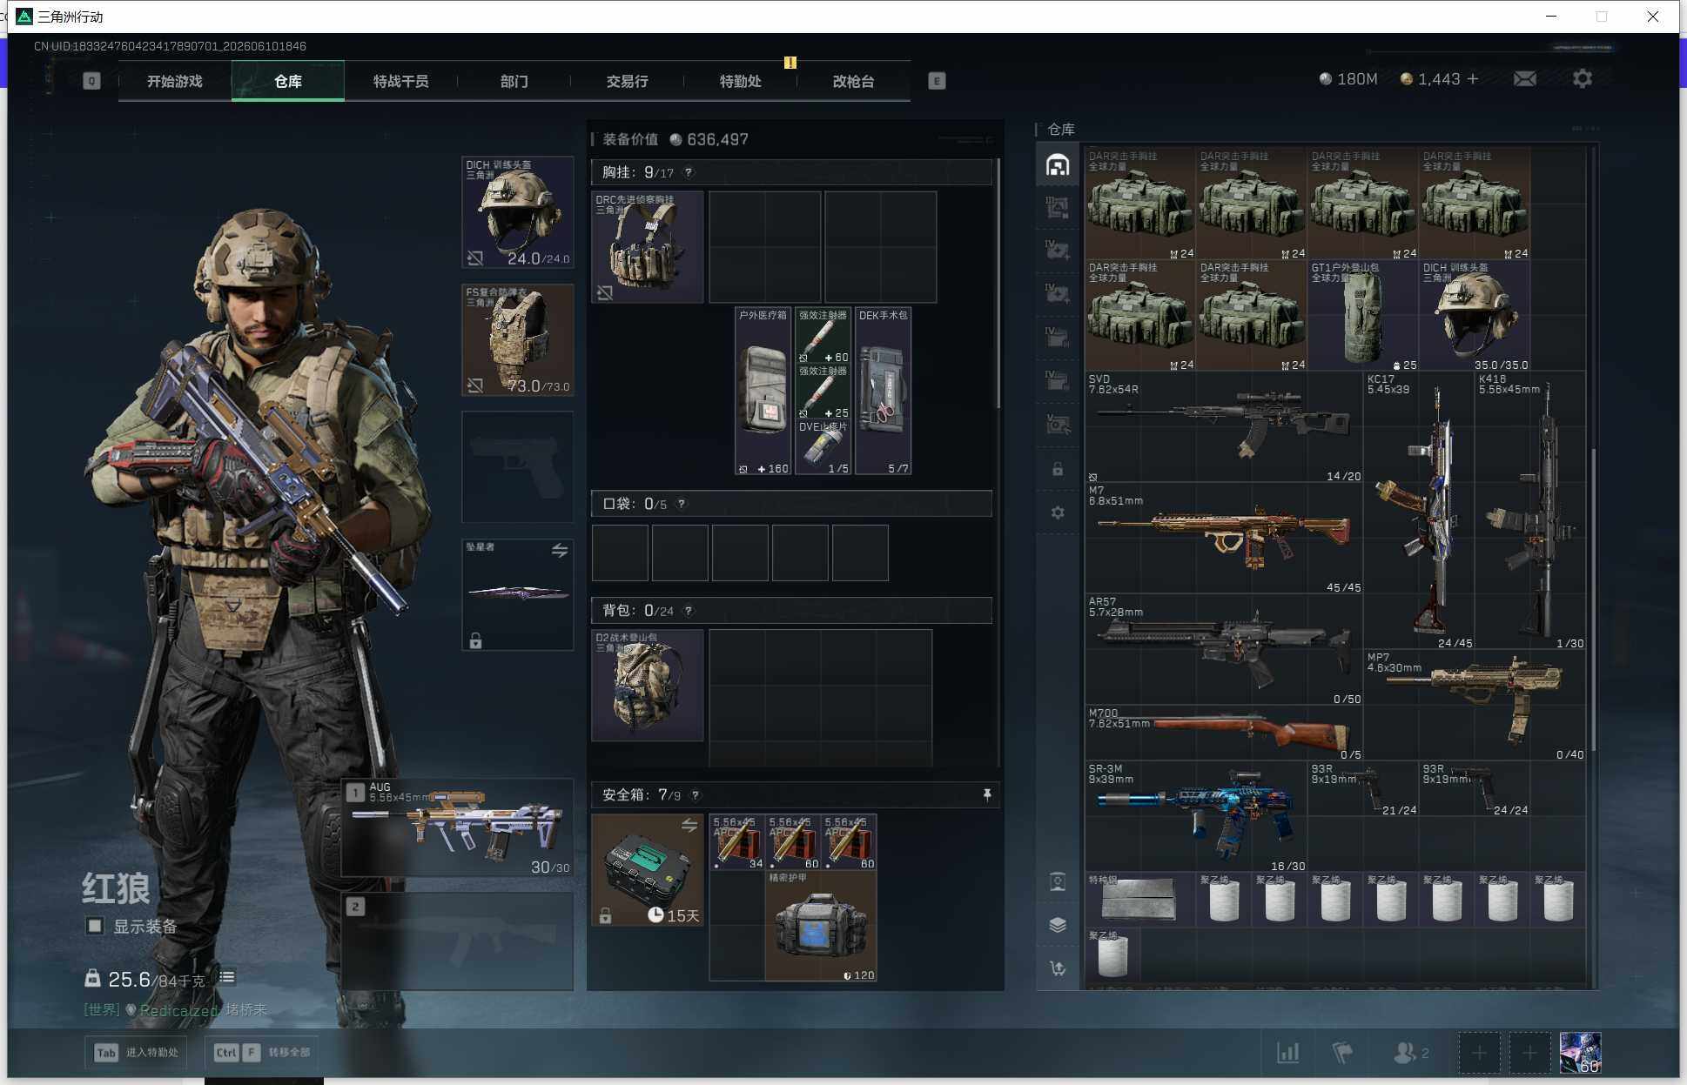Open the mail envelope icon

[1525, 79]
